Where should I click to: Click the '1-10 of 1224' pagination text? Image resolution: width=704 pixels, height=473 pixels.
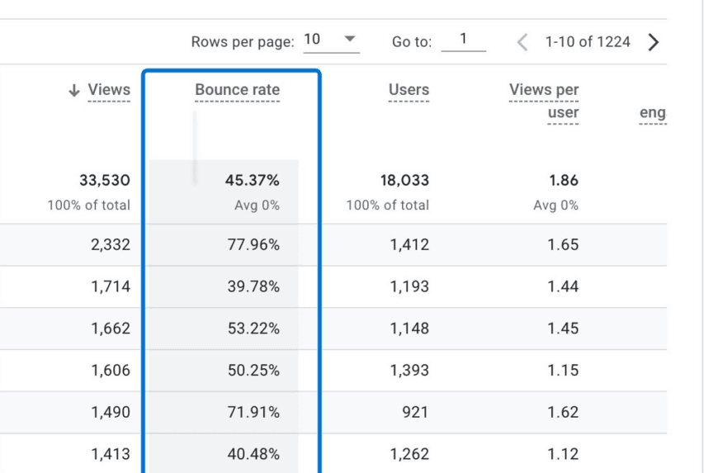click(x=588, y=42)
